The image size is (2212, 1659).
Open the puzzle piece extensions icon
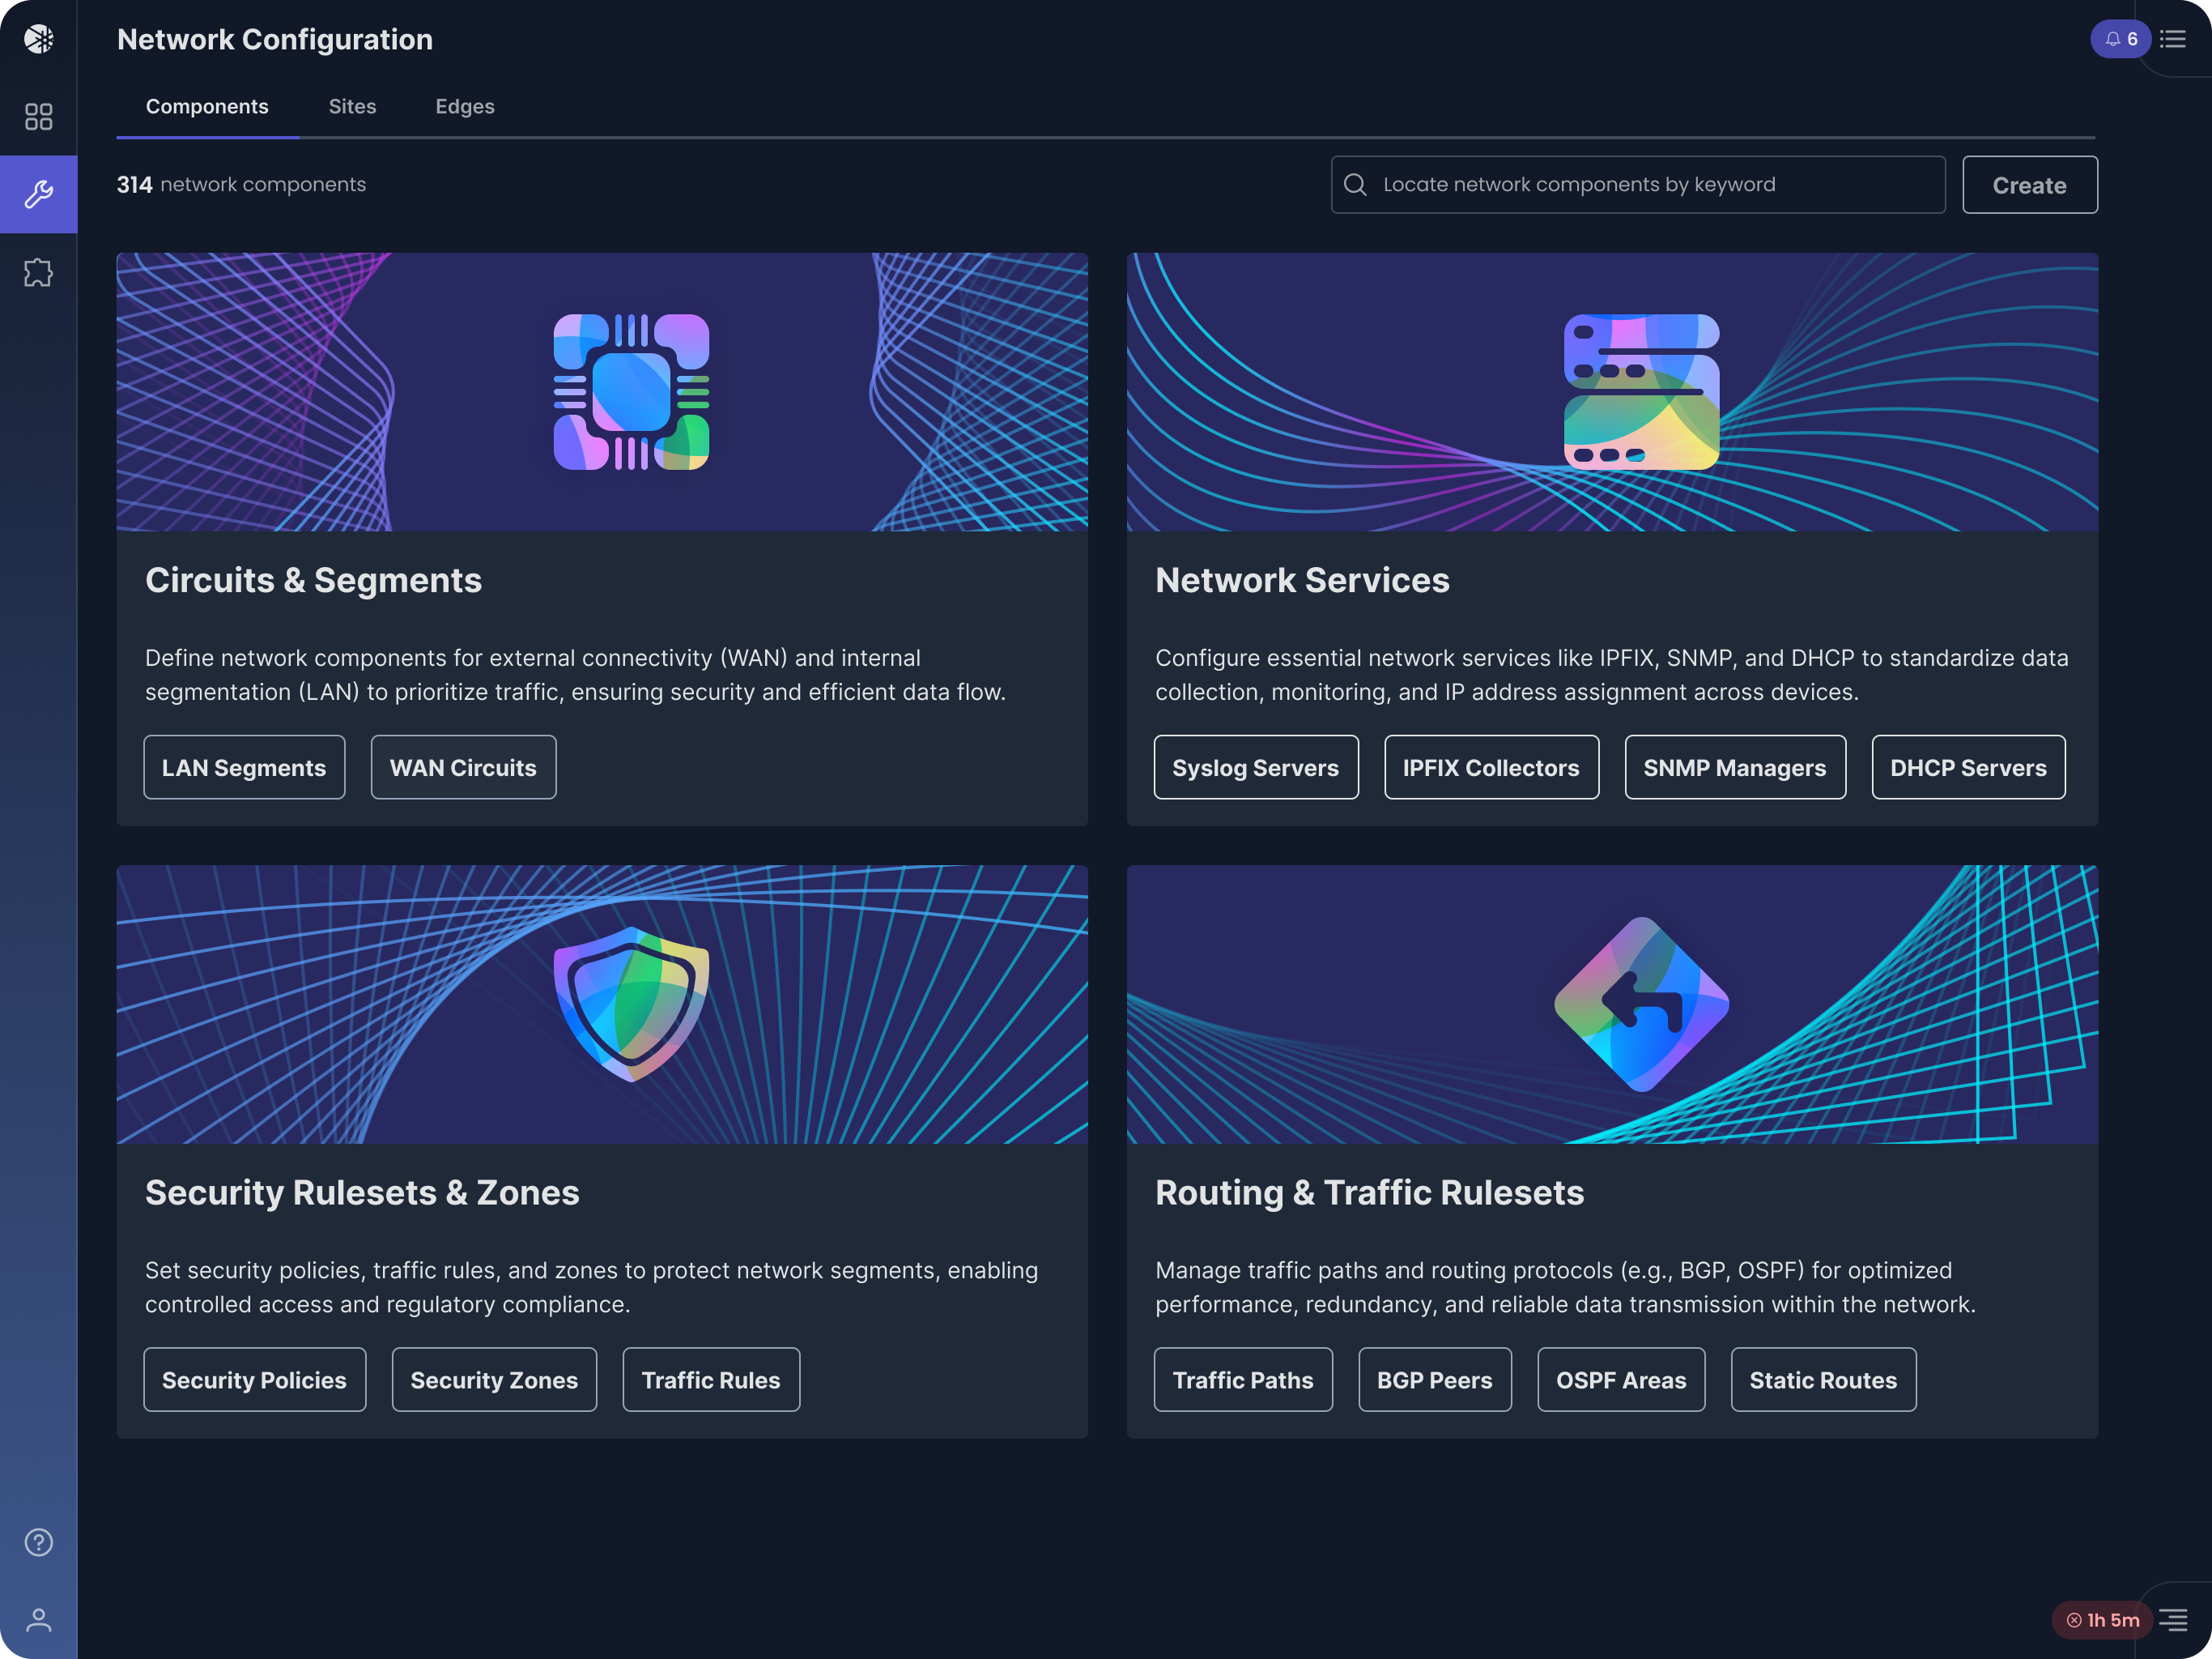pos(38,272)
